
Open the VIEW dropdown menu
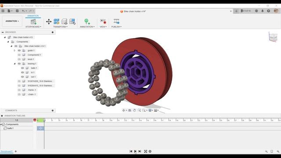coord(103,27)
